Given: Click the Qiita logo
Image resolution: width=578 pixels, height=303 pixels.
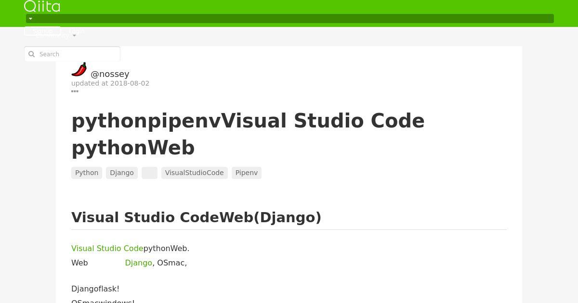Looking at the screenshot, I should point(42,6).
